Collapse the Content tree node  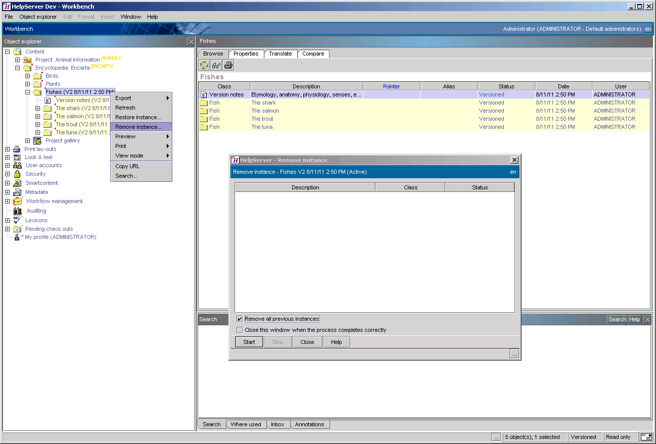click(7, 52)
